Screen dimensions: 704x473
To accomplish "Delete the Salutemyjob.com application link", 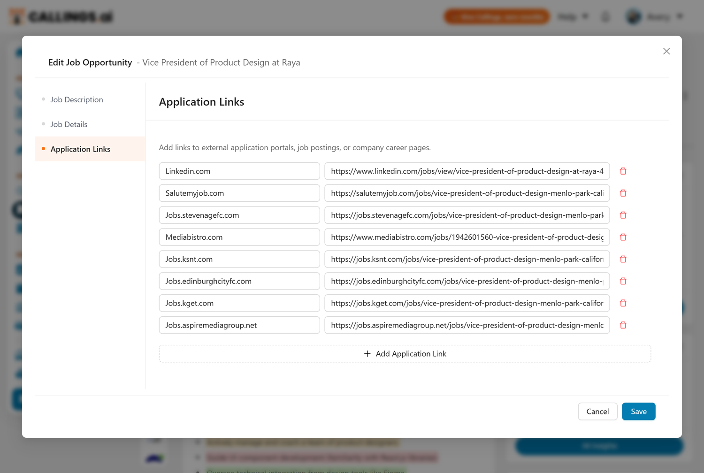I will pyautogui.click(x=623, y=193).
